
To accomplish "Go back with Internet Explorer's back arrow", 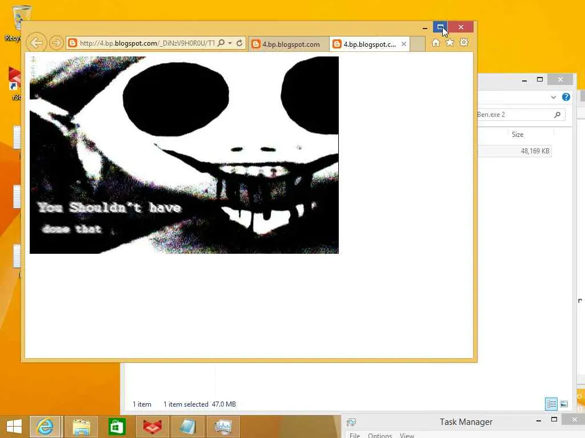I will pyautogui.click(x=37, y=43).
